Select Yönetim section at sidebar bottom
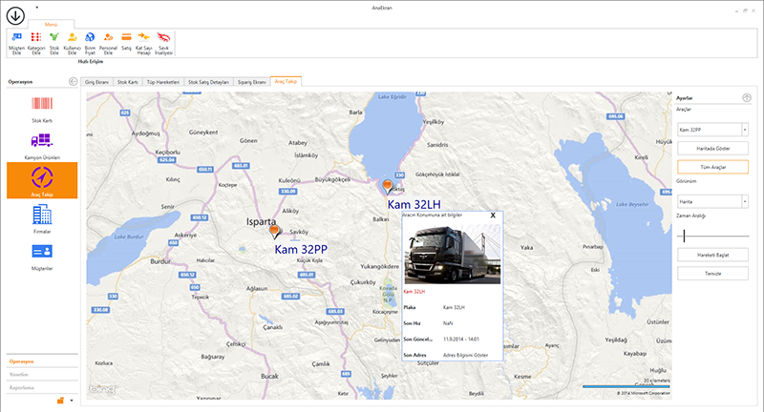Screen dimensions: 764x412 [42, 375]
